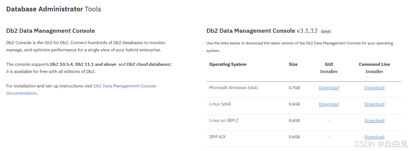
Task: Click the 'Command Line Installer' column header
Action: 374,68
